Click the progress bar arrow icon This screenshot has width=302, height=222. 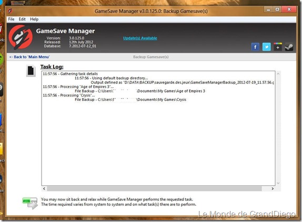[30, 203]
